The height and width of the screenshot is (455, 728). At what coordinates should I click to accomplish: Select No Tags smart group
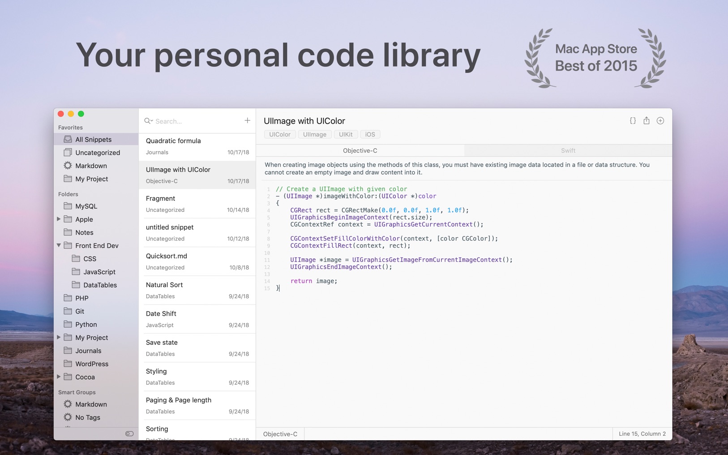click(96, 417)
